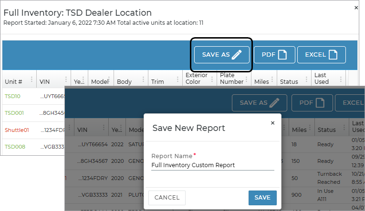Screen dimensions: 365x211
Task: Open unit Shuttle01 link
Action: 17,130
